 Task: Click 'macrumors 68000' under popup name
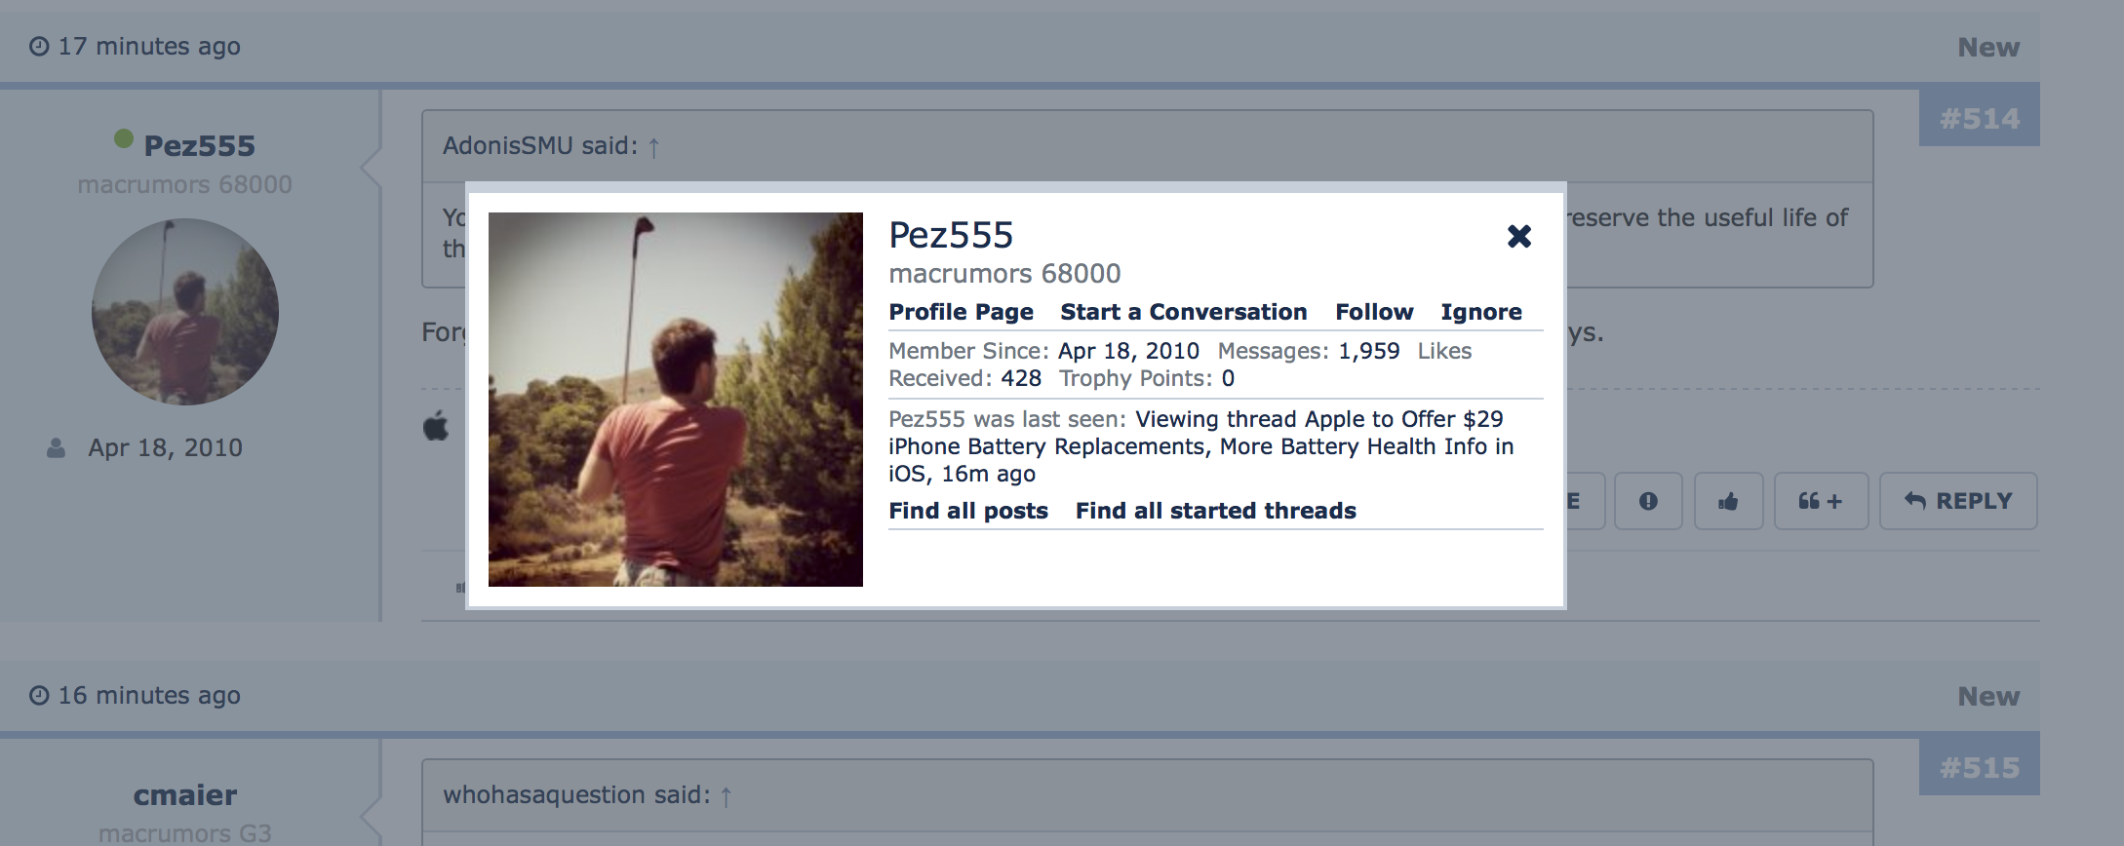click(1004, 274)
